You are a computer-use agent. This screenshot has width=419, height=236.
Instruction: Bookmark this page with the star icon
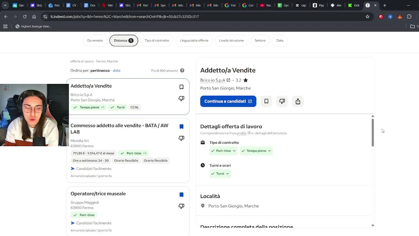pyautogui.click(x=368, y=16)
